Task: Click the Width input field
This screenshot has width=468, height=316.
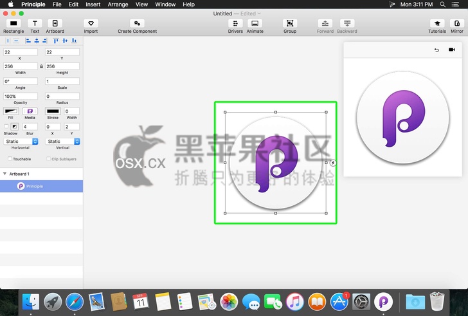Action: pos(21,66)
